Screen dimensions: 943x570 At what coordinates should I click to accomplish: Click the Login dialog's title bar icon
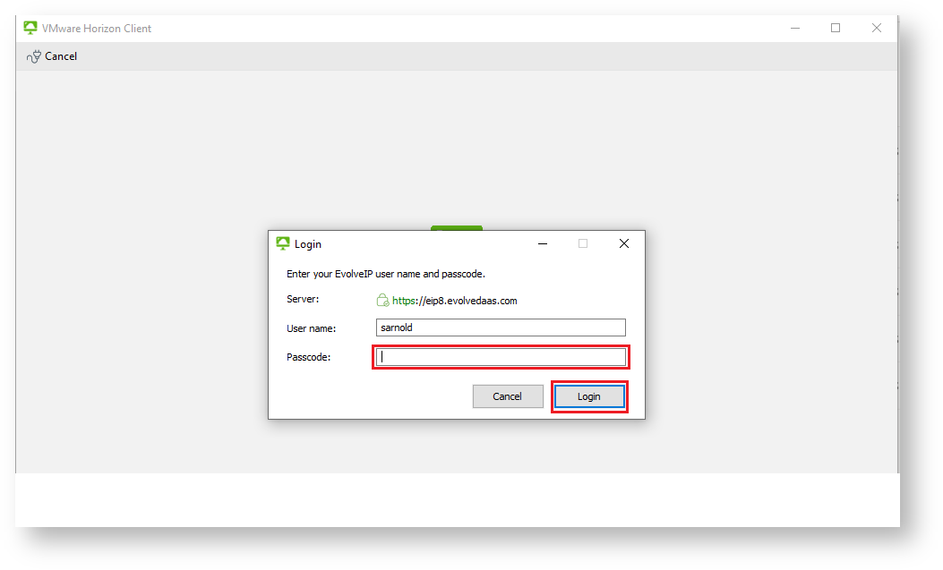[283, 243]
